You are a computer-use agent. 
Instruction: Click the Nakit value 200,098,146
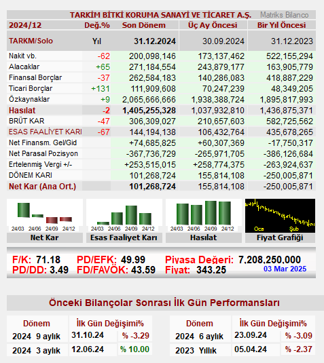pos(152,56)
